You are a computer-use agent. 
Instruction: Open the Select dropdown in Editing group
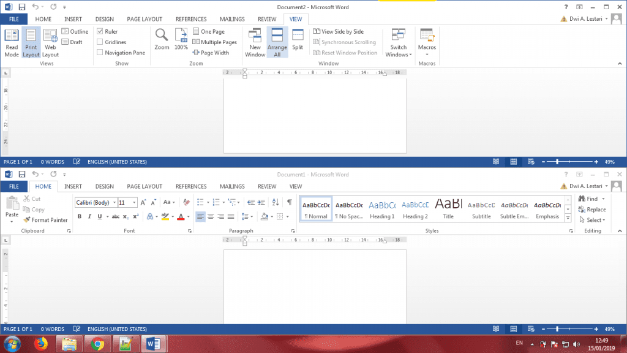click(595, 220)
